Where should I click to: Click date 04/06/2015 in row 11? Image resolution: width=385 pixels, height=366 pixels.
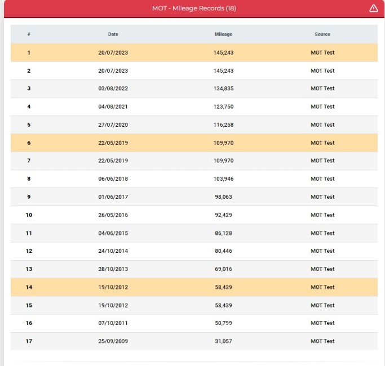(113, 233)
